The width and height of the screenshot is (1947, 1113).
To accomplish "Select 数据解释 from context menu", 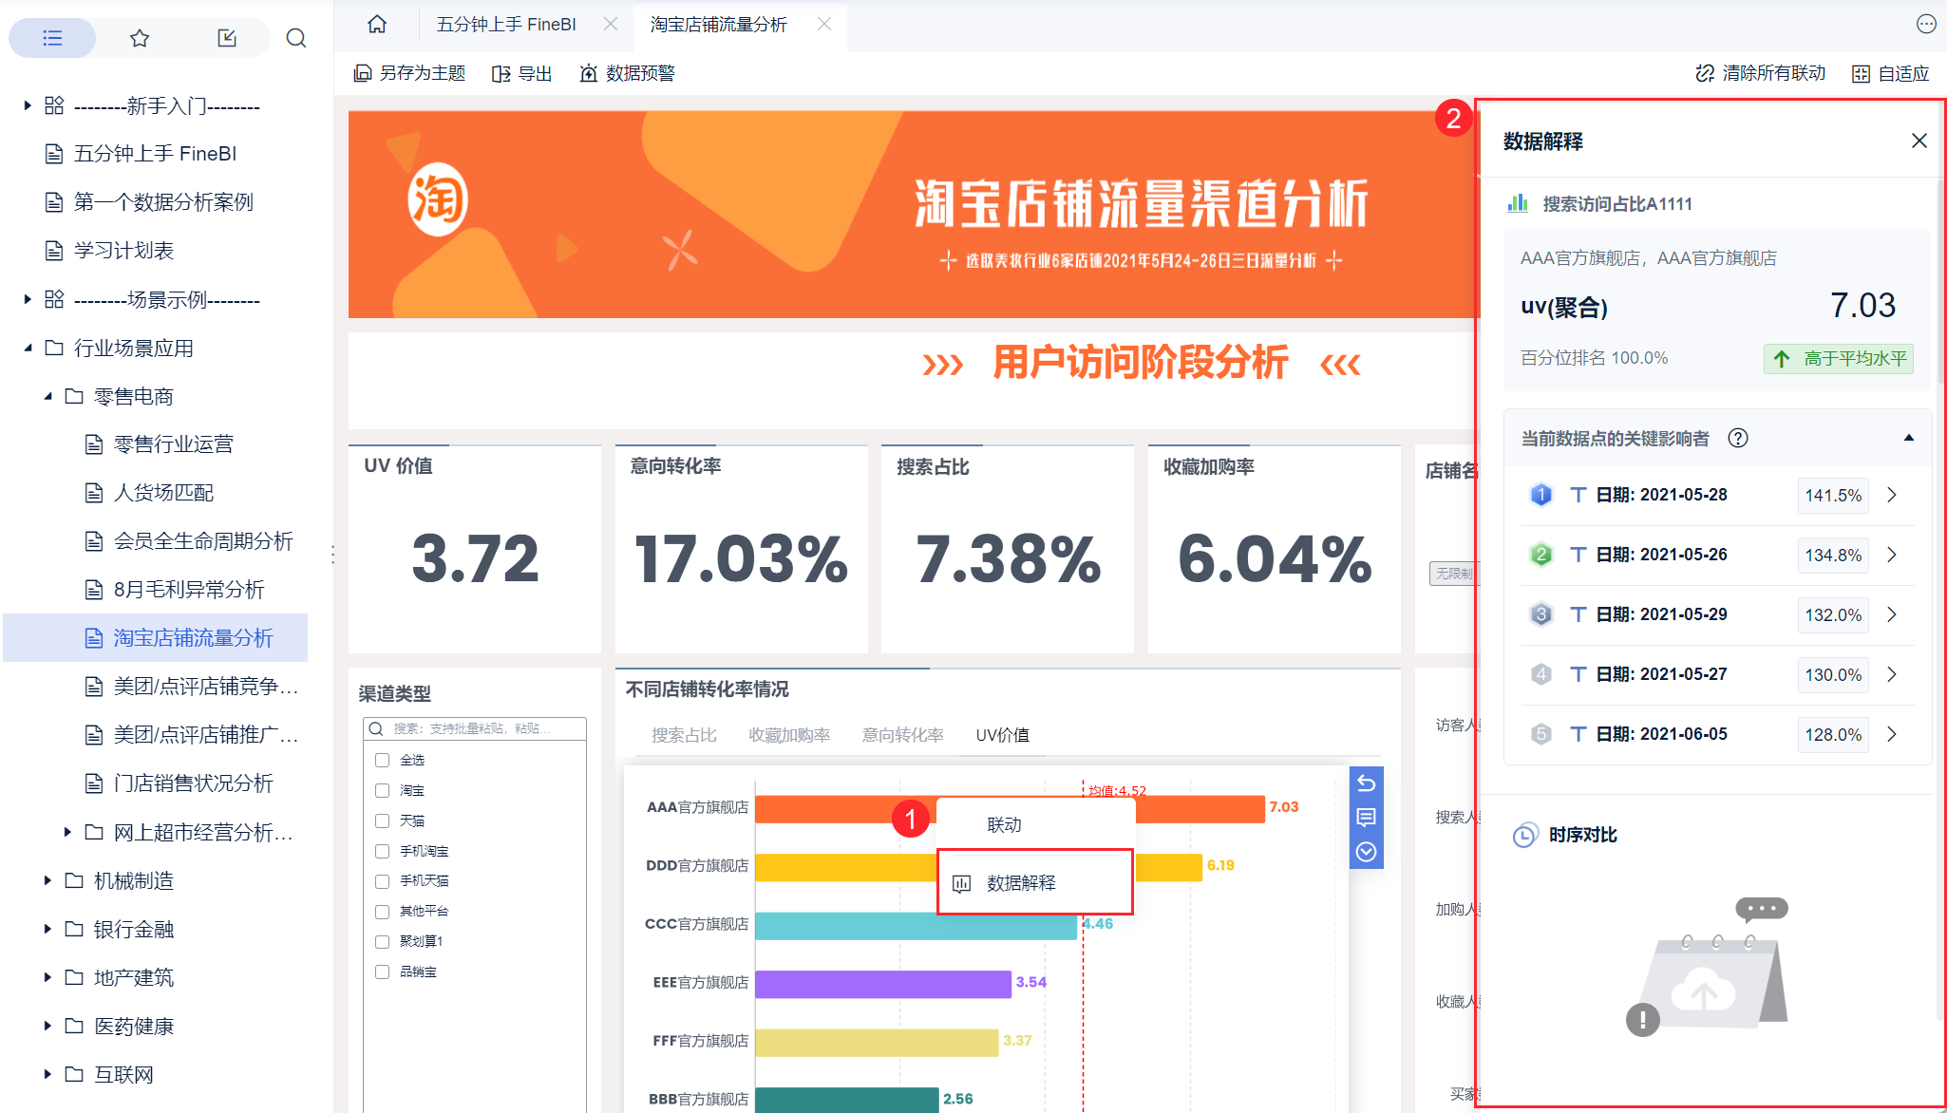I will [x=1021, y=883].
